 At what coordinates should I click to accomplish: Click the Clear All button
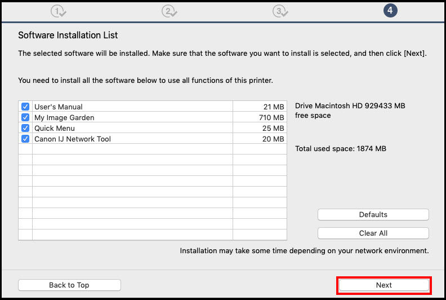pyautogui.click(x=373, y=233)
